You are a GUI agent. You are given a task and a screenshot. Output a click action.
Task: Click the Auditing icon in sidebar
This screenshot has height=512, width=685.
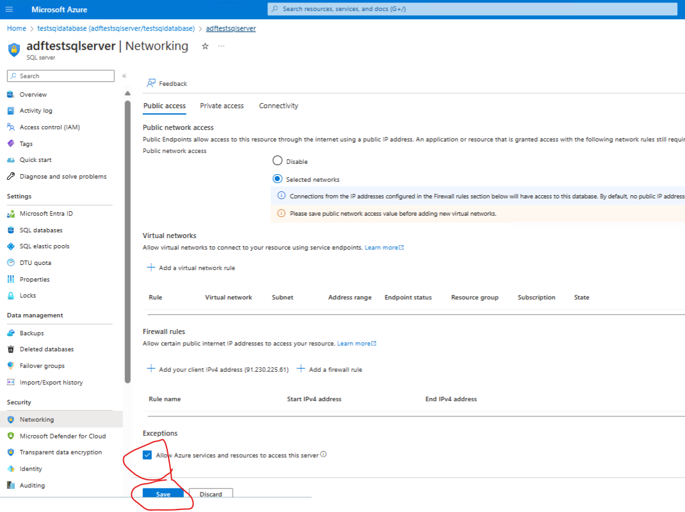(11, 485)
